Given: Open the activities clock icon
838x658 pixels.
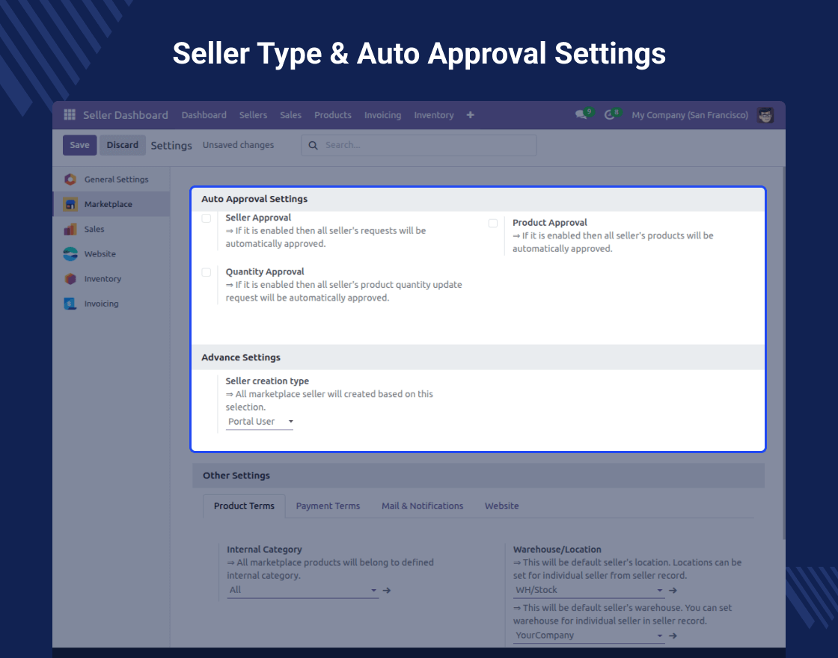Looking at the screenshot, I should coord(609,115).
